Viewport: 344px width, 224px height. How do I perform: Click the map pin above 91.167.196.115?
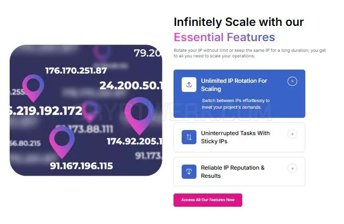coord(62,142)
